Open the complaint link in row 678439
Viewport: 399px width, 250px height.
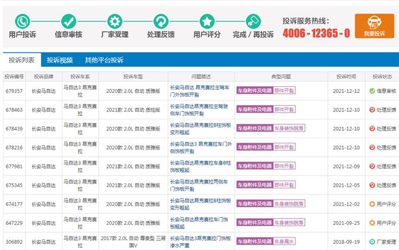click(201, 128)
